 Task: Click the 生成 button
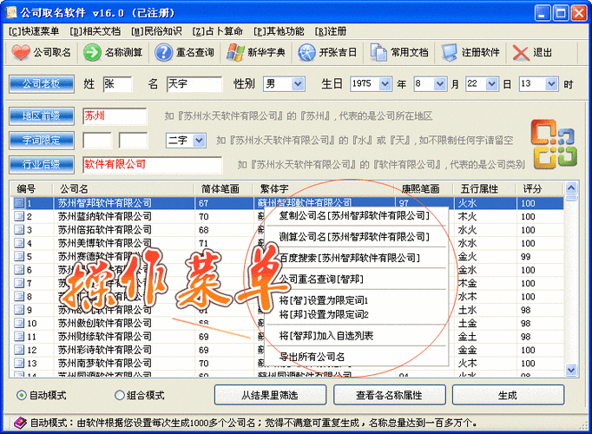tap(508, 395)
